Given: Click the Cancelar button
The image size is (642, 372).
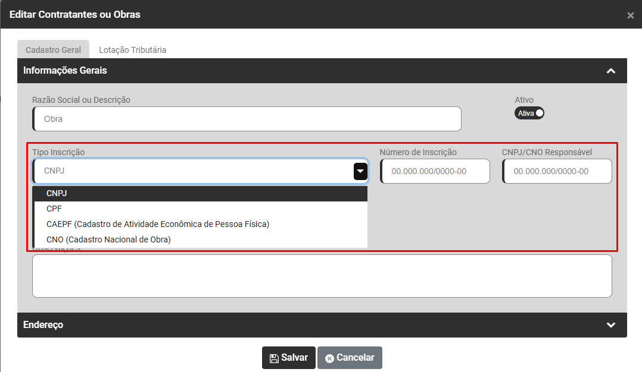Looking at the screenshot, I should point(350,358).
